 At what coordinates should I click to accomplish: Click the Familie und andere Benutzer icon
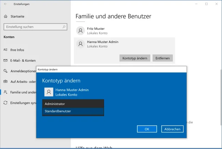click(6, 92)
